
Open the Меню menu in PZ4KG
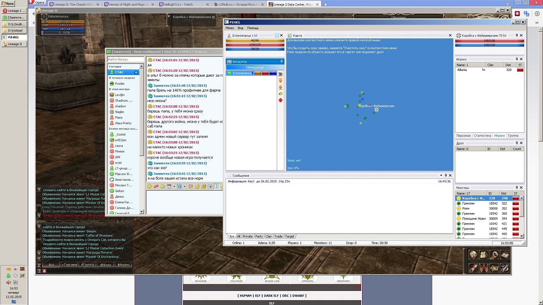pyautogui.click(x=229, y=28)
